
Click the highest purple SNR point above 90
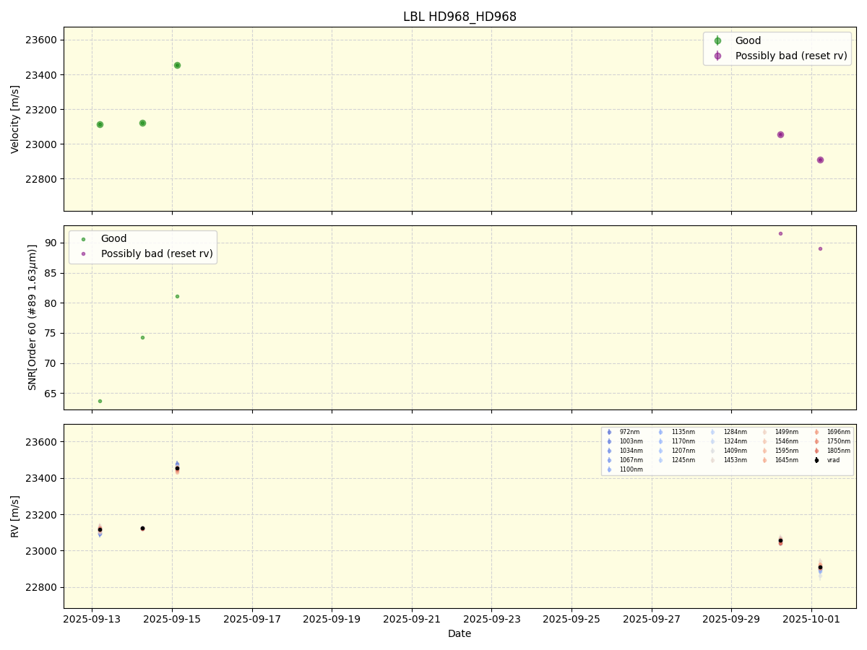point(780,233)
